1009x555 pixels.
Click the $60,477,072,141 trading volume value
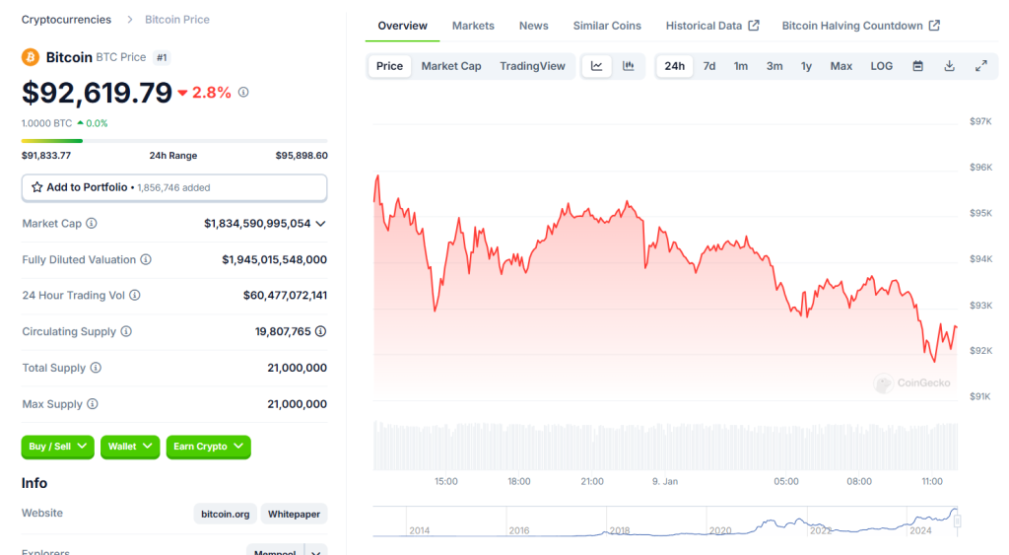point(285,295)
